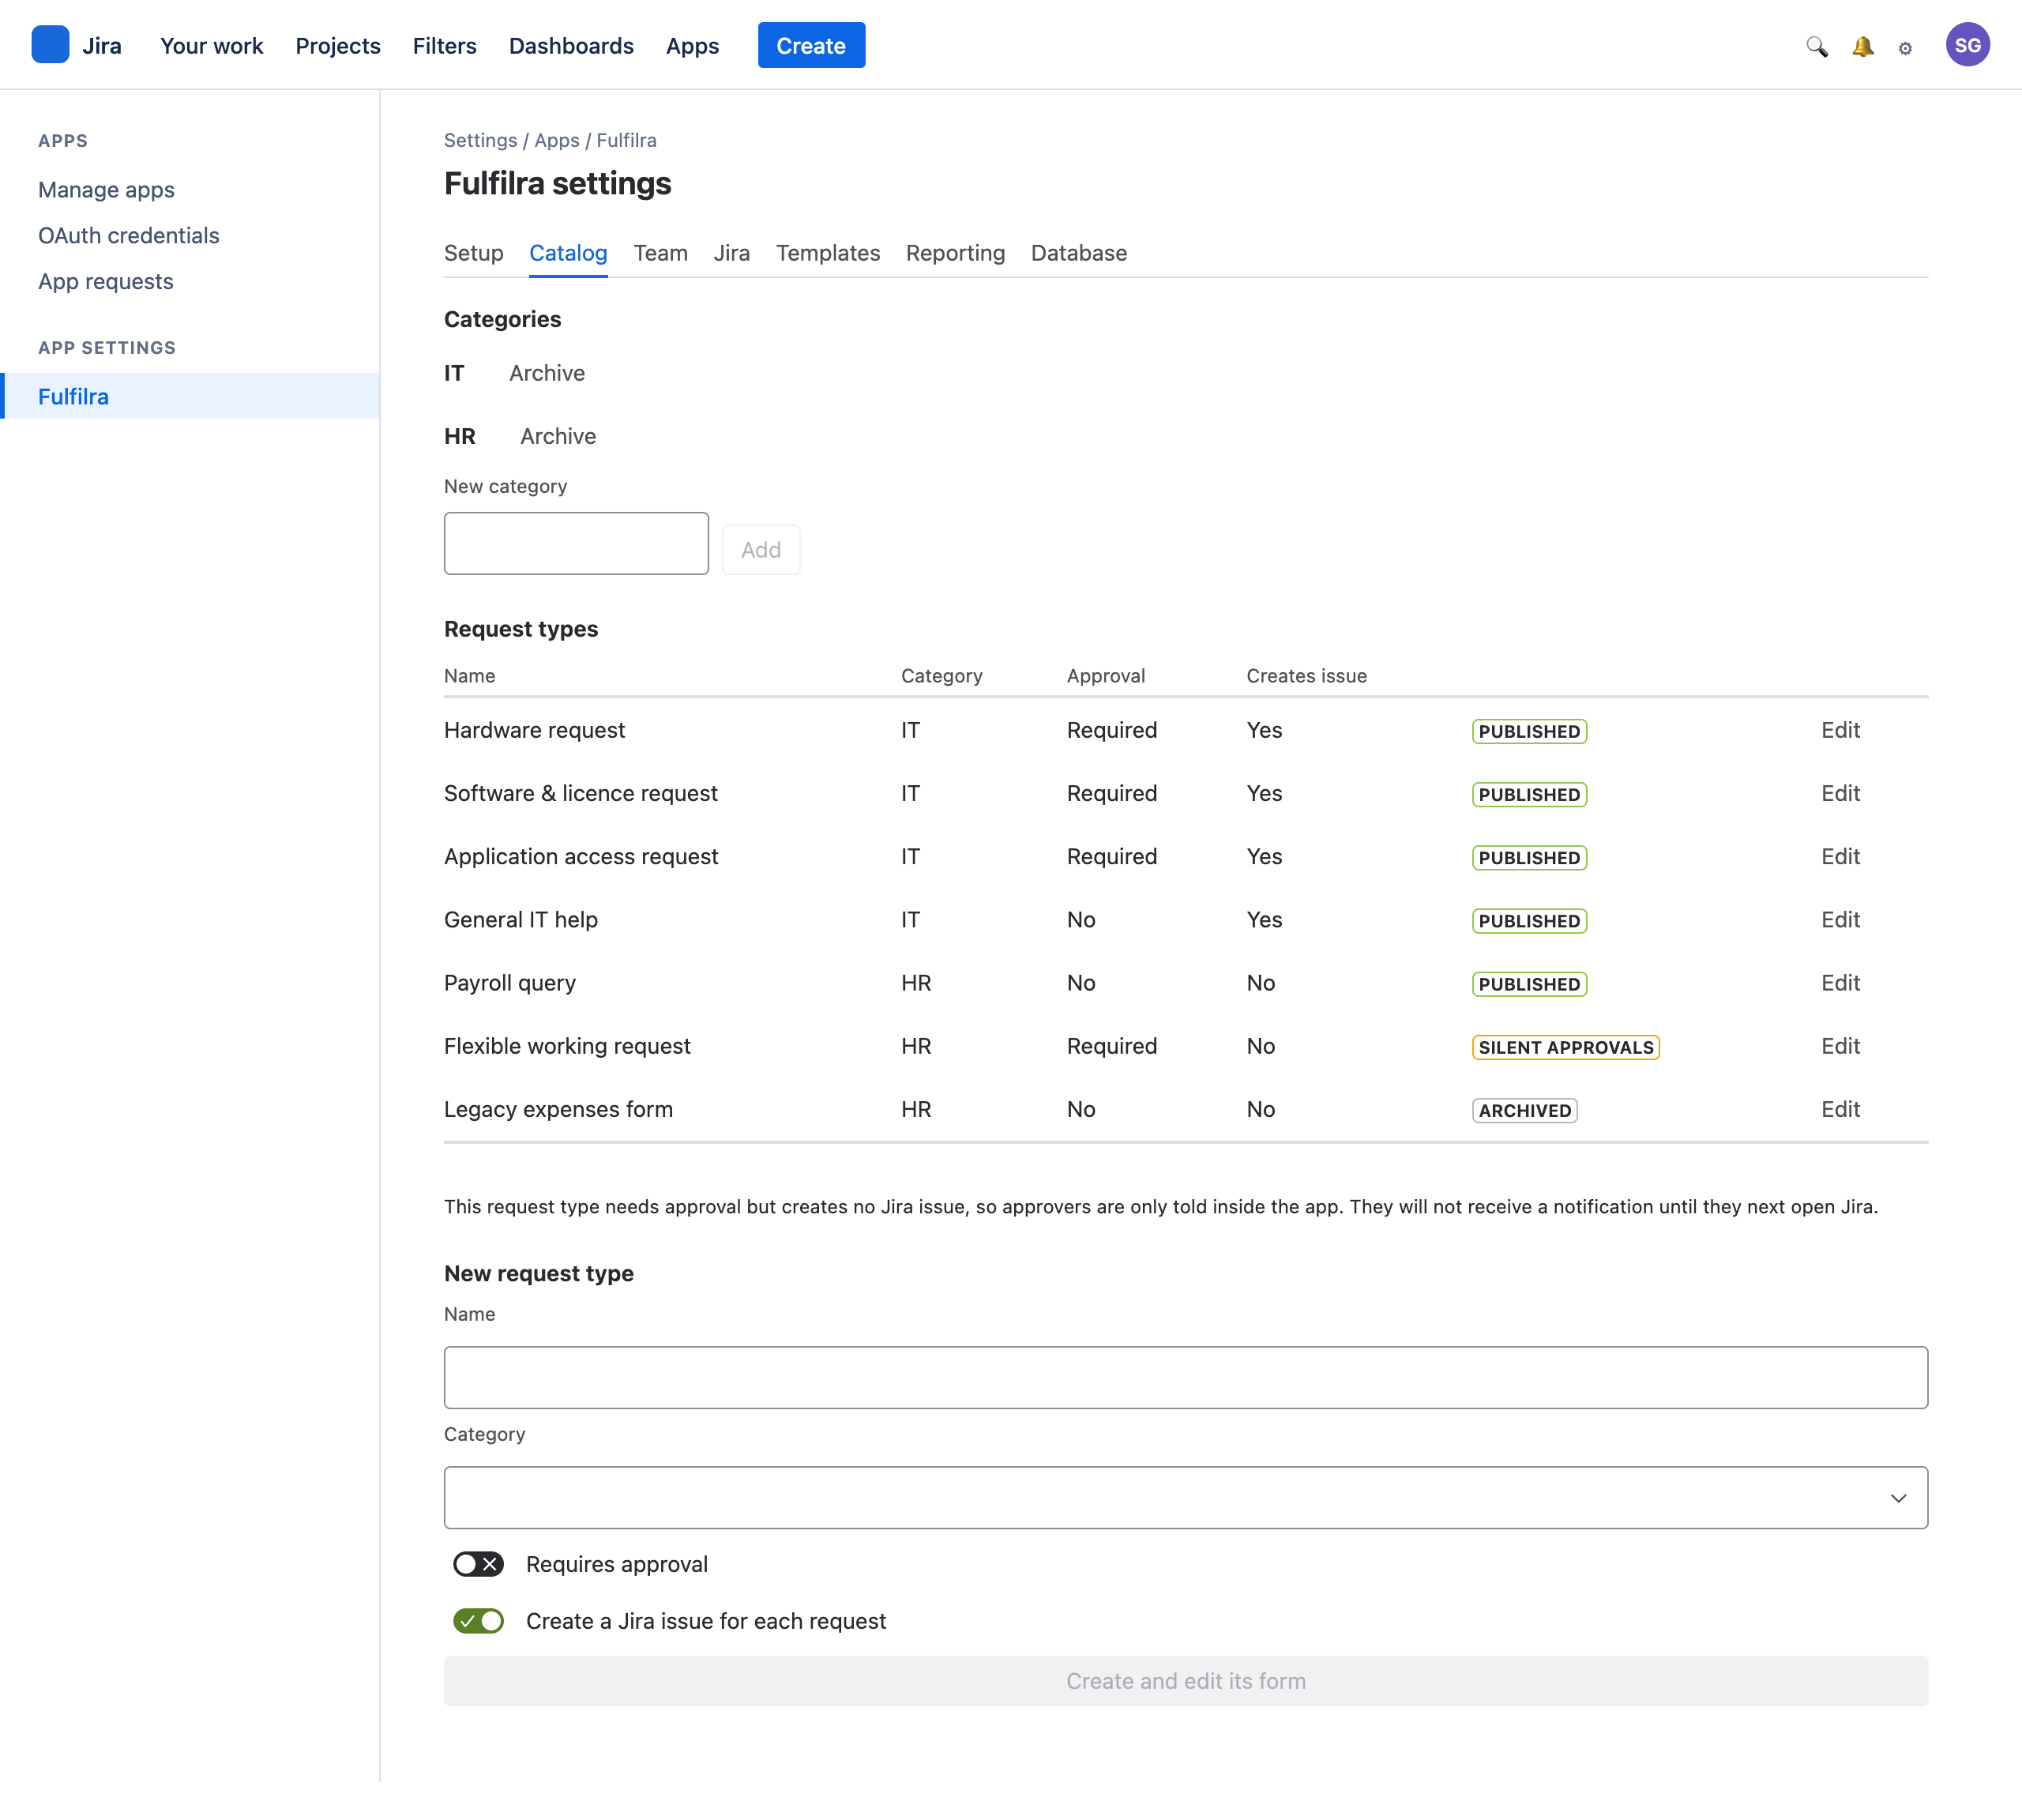Open App requests in the sidebar
This screenshot has height=1820, width=2022.
106,282
